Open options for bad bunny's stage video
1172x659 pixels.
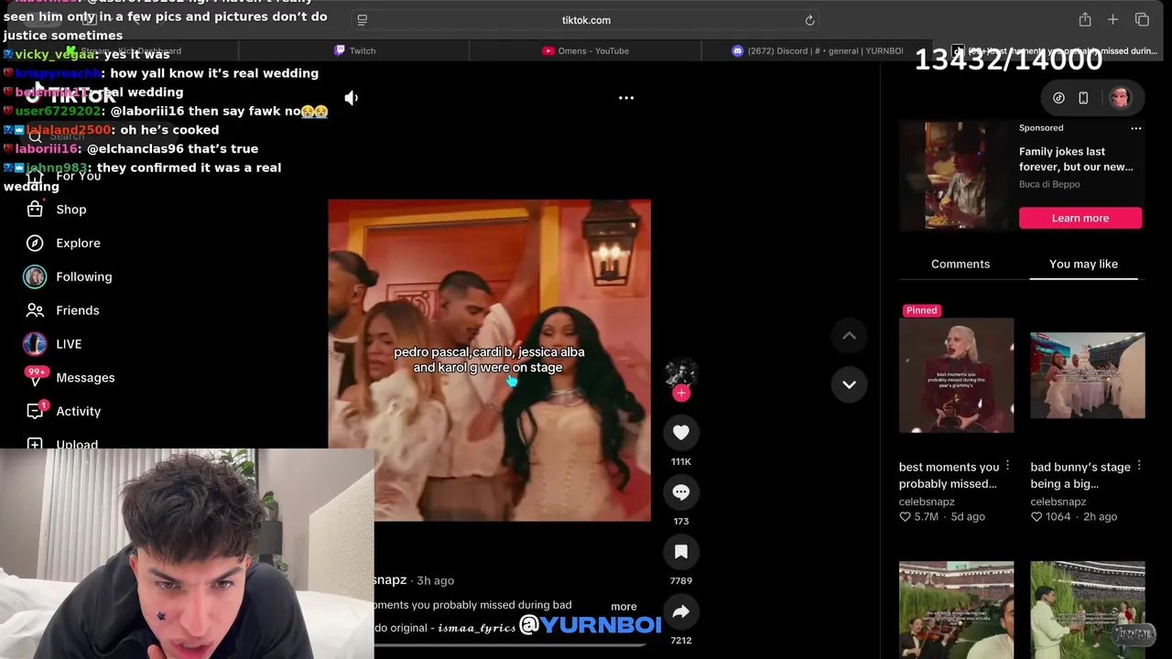tap(1139, 467)
